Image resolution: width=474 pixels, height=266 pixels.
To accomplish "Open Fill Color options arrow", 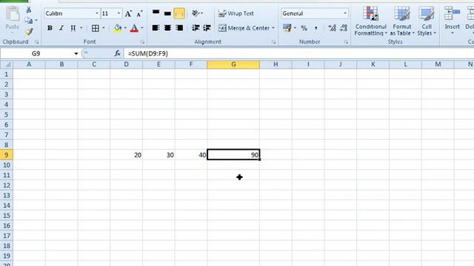I will click(125, 28).
